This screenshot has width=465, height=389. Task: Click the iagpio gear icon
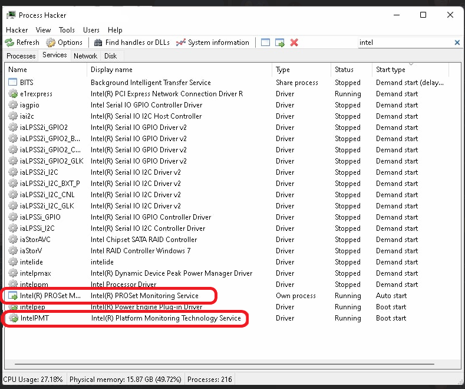pos(13,105)
